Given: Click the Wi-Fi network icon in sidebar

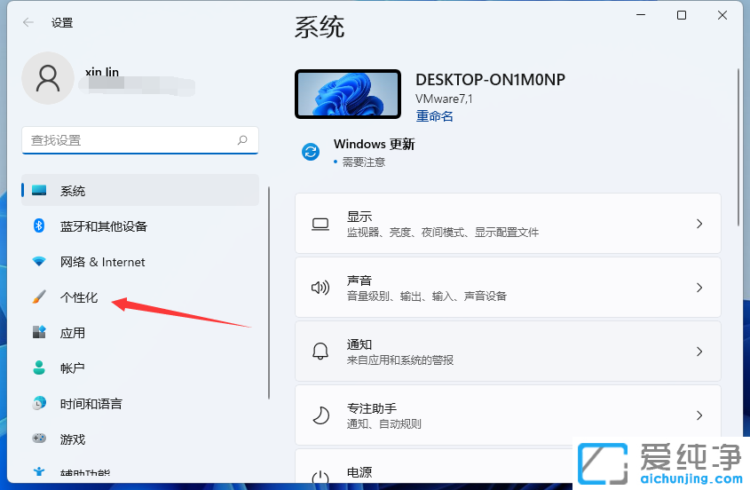Looking at the screenshot, I should pos(39,261).
